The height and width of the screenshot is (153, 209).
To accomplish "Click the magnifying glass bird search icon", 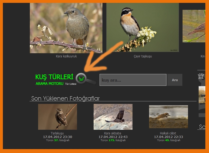I will click(x=86, y=79).
